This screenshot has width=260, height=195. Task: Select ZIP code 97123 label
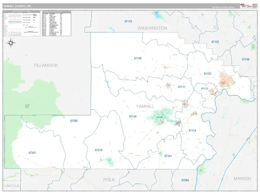tap(215, 42)
